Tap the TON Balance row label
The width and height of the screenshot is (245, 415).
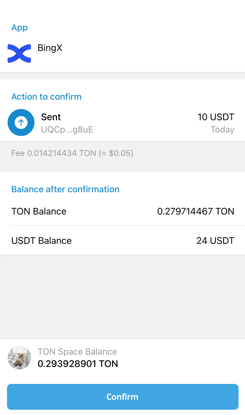(39, 211)
